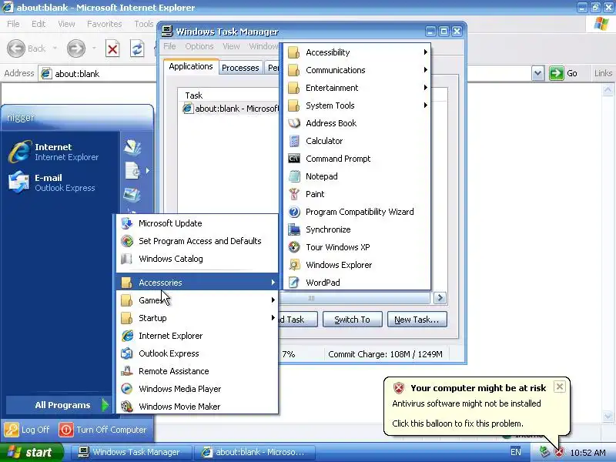
Task: Expand the Accessibility submenu
Action: tap(357, 52)
